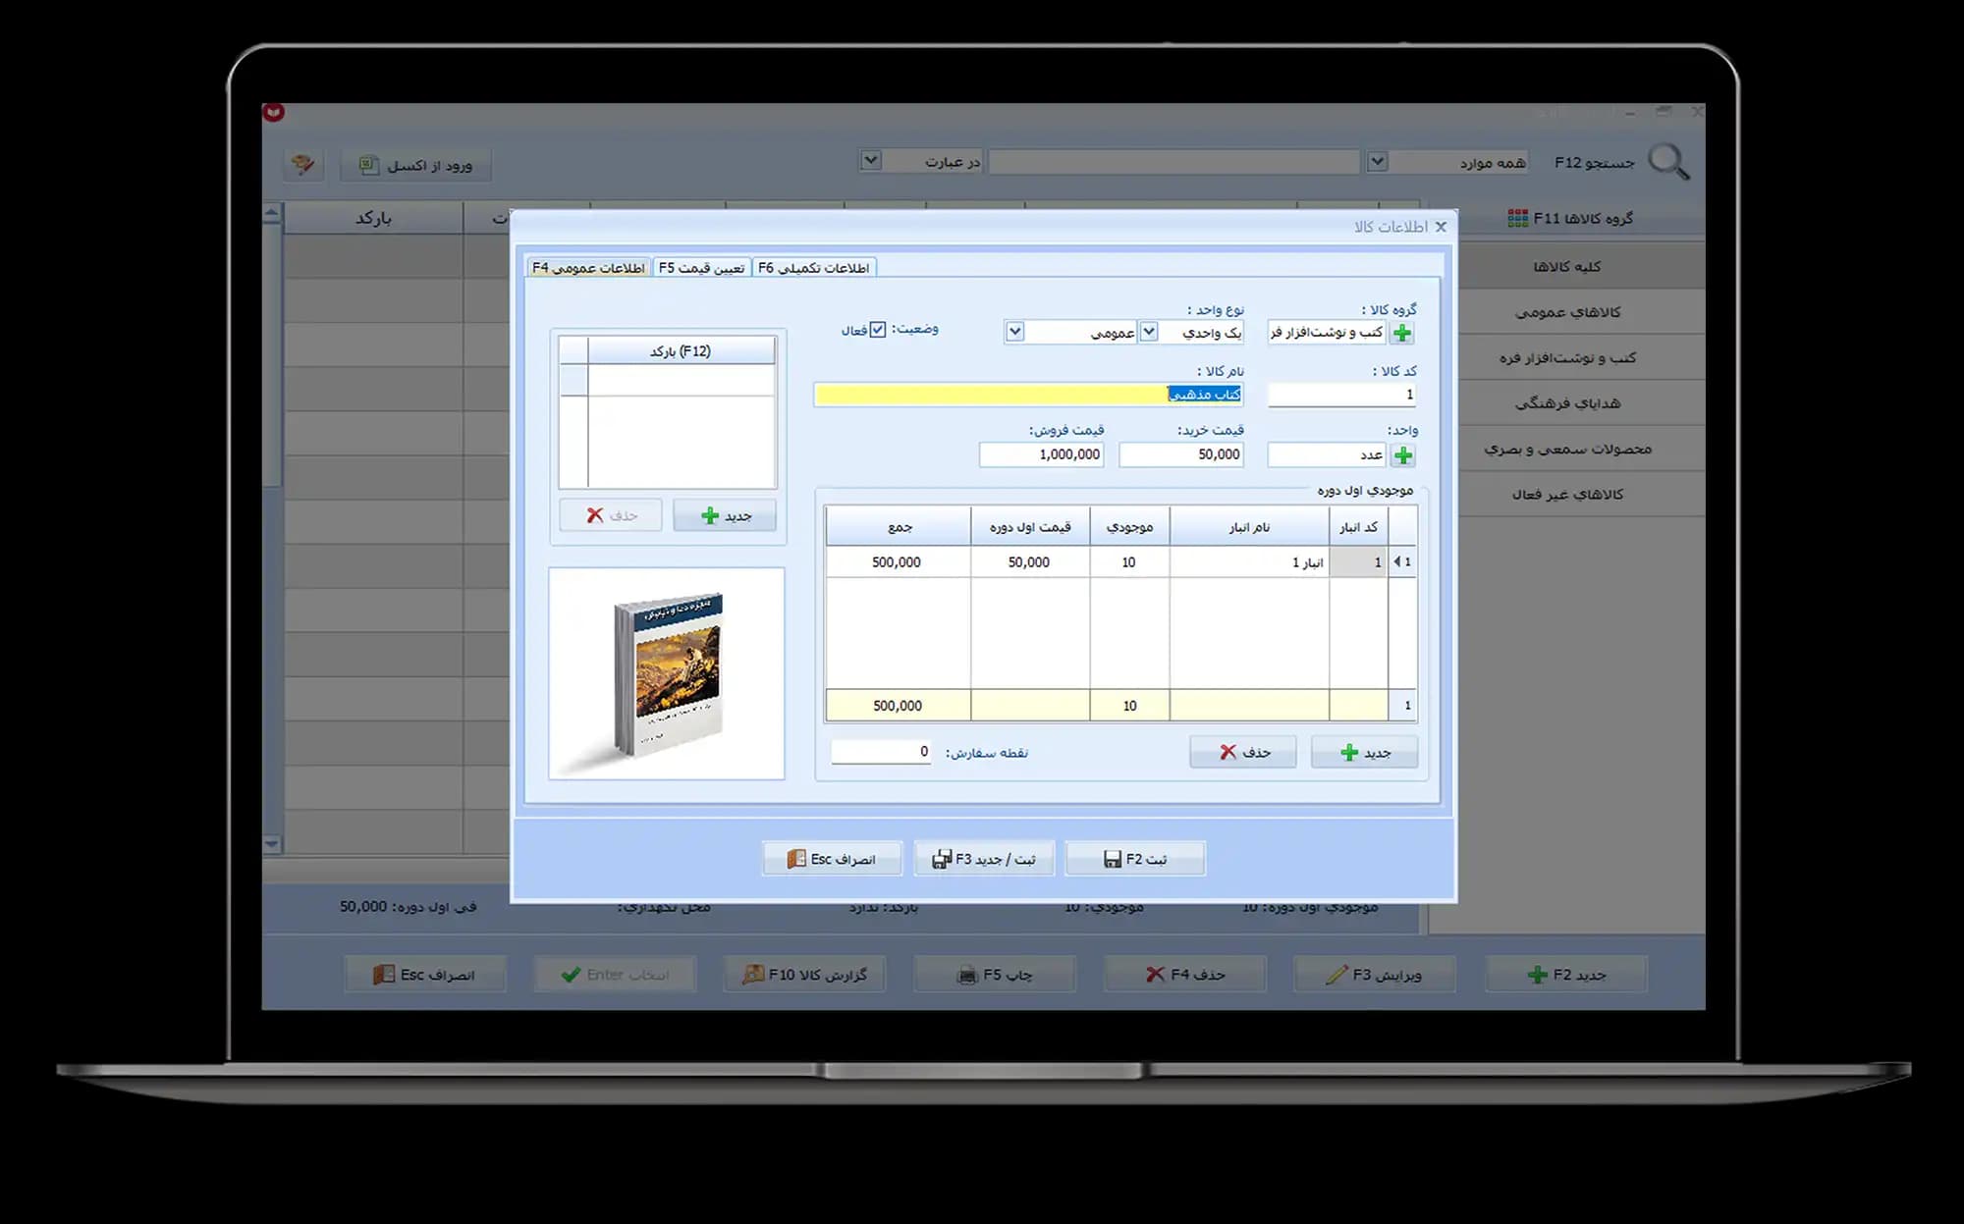Click the Edit F3 button in main window
The width and height of the screenshot is (1964, 1224).
(1375, 975)
